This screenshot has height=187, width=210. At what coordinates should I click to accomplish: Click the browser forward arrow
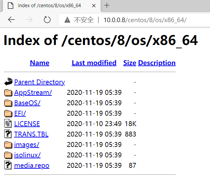pyautogui.click(x=29, y=20)
